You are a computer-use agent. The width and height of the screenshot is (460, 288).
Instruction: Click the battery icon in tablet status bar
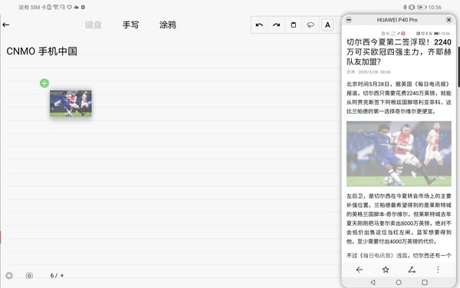[422, 7]
